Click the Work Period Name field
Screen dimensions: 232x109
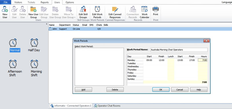coord(179,50)
